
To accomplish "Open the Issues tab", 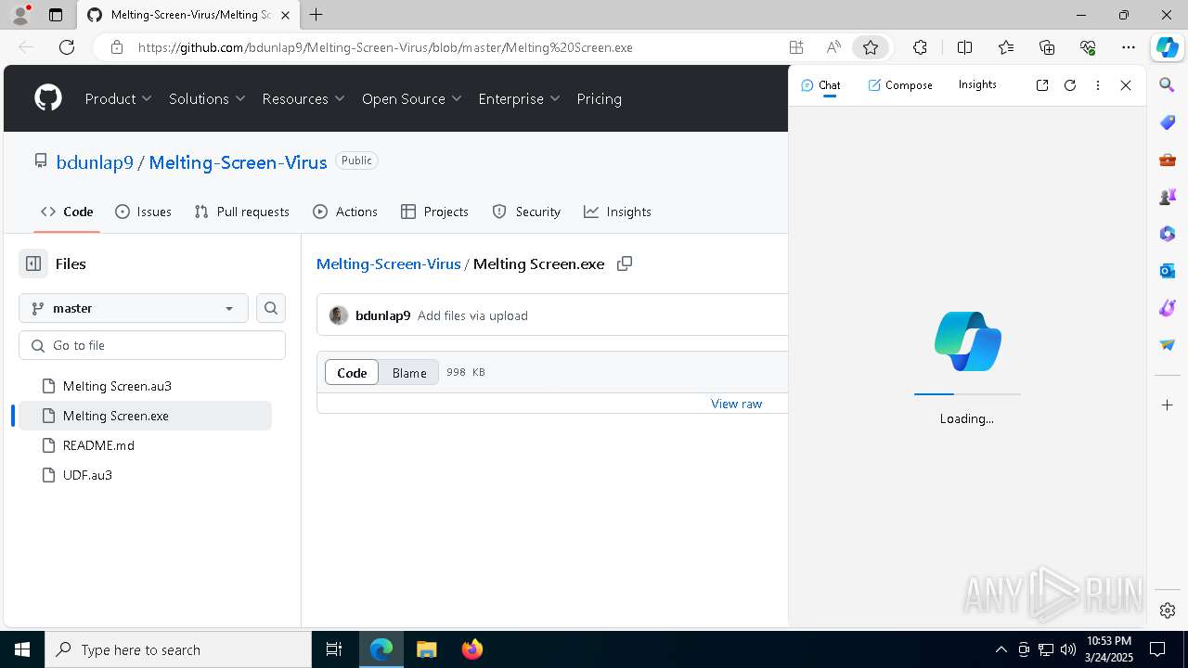I will tap(143, 212).
